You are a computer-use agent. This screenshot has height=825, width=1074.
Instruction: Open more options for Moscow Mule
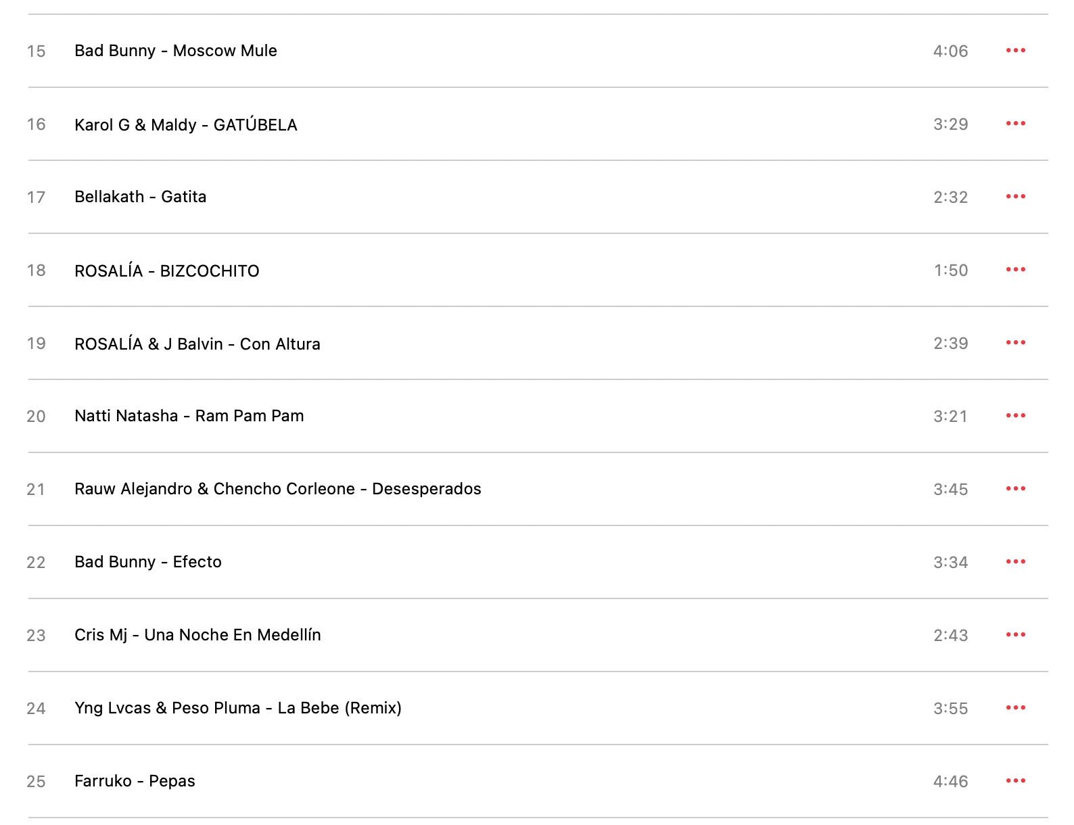point(1015,51)
